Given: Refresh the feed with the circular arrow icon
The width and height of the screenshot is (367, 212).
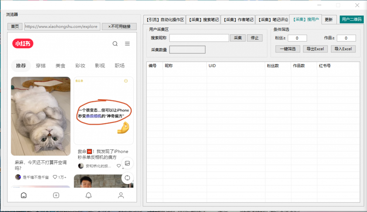Looking at the screenshot, I should point(127,178).
